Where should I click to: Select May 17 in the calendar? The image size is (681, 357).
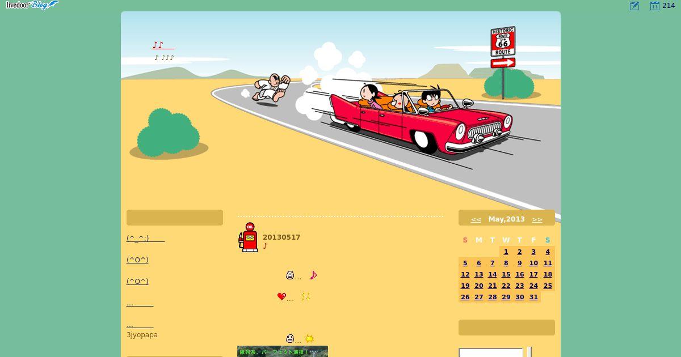(x=533, y=274)
